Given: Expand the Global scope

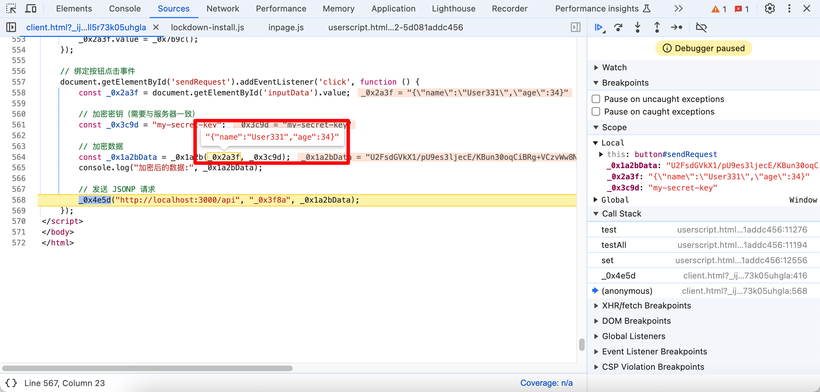Looking at the screenshot, I should click(x=596, y=200).
